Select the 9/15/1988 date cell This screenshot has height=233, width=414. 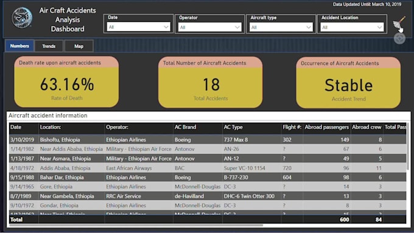pos(22,177)
